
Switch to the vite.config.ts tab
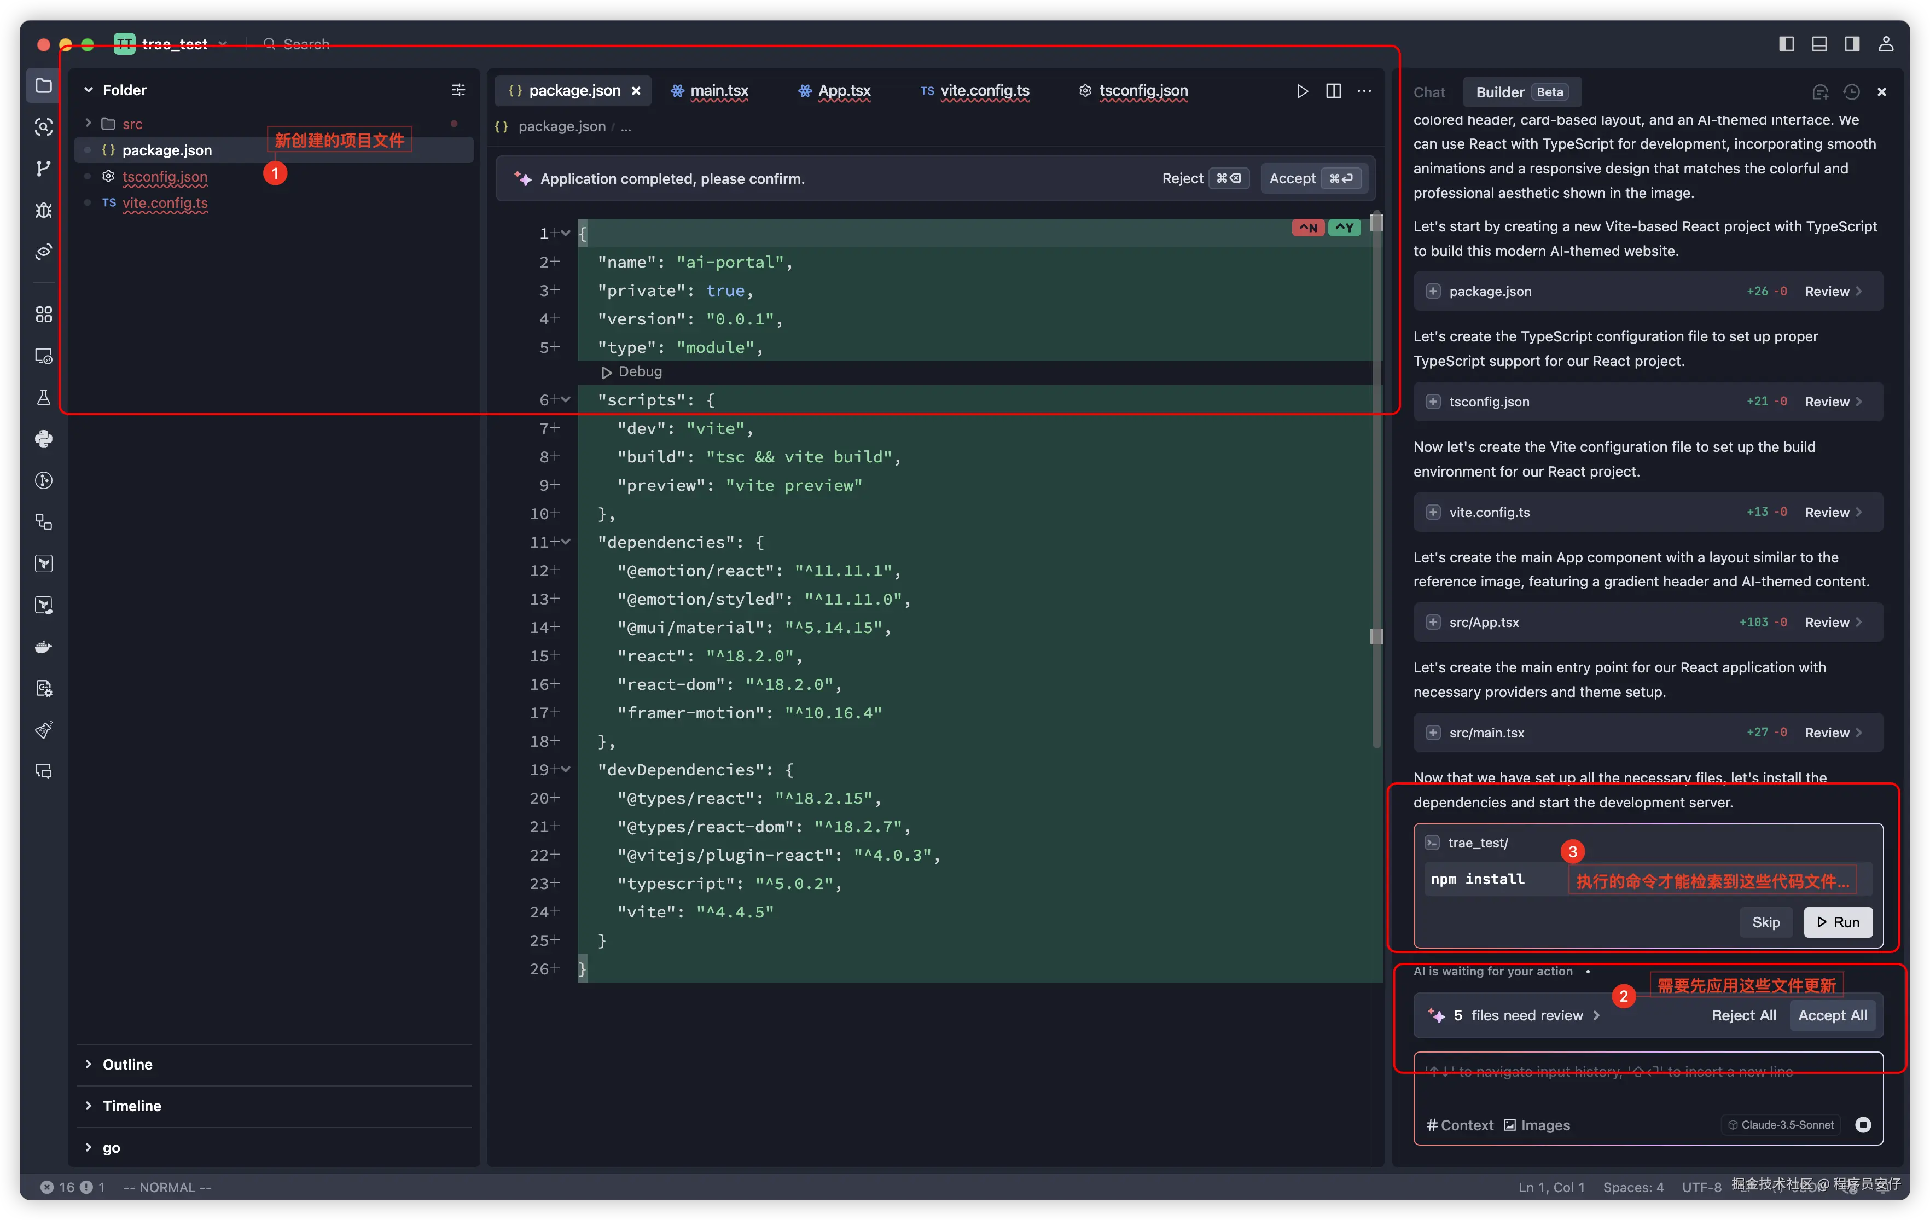pos(984,91)
